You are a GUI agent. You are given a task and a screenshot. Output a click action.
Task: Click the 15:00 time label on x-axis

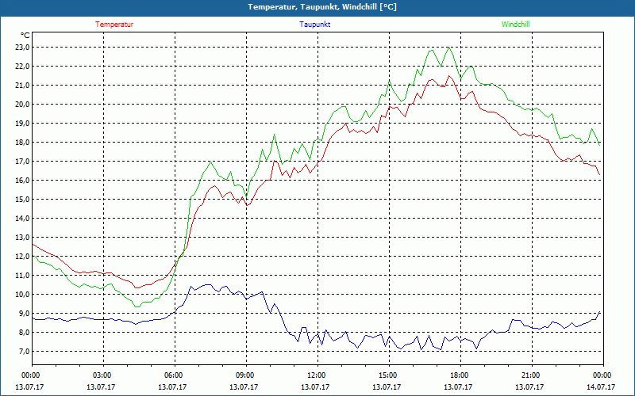pyautogui.click(x=387, y=375)
